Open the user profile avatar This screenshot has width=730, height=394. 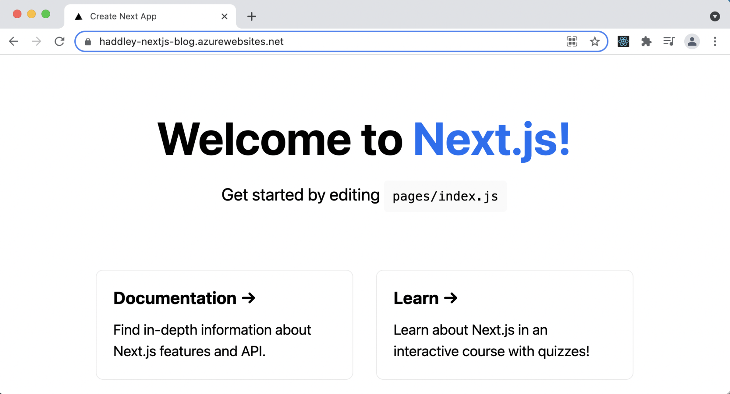point(692,41)
